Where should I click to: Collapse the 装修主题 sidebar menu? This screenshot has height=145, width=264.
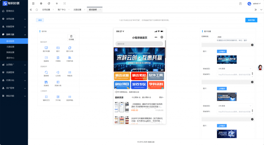pyautogui.click(x=14, y=34)
